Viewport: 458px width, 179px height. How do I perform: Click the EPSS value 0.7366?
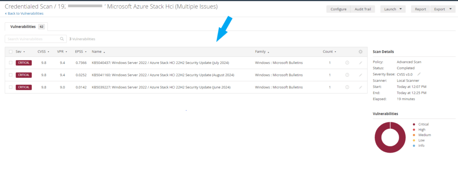81,62
